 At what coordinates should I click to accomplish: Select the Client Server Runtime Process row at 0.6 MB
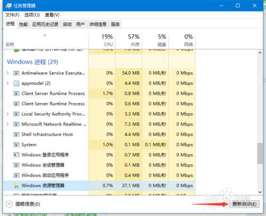pyautogui.click(x=99, y=104)
